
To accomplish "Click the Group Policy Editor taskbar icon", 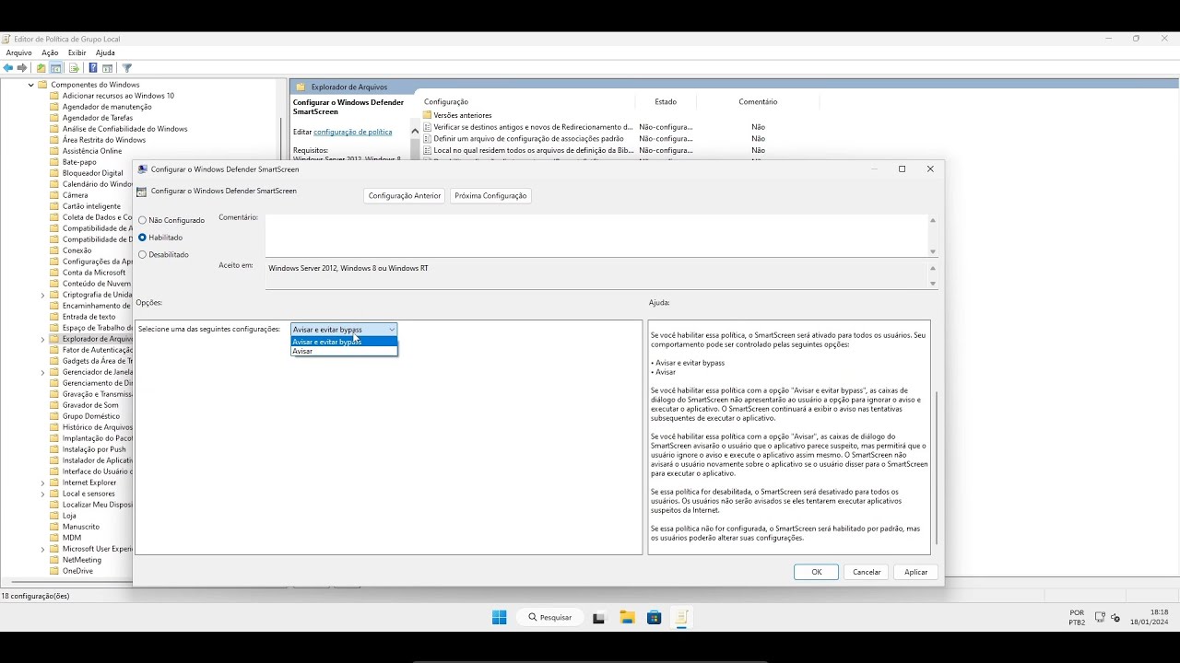I will click(x=682, y=618).
